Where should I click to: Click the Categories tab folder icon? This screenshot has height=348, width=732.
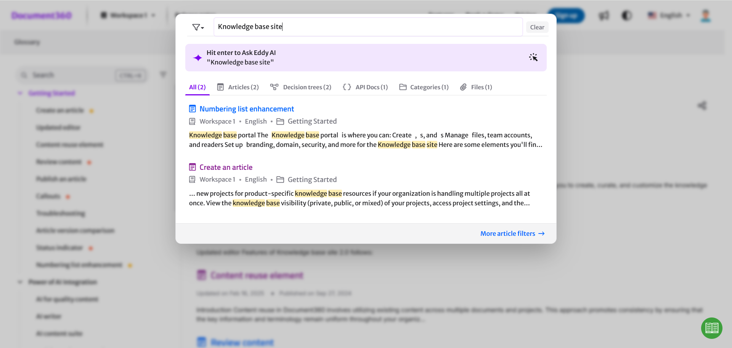click(x=403, y=87)
